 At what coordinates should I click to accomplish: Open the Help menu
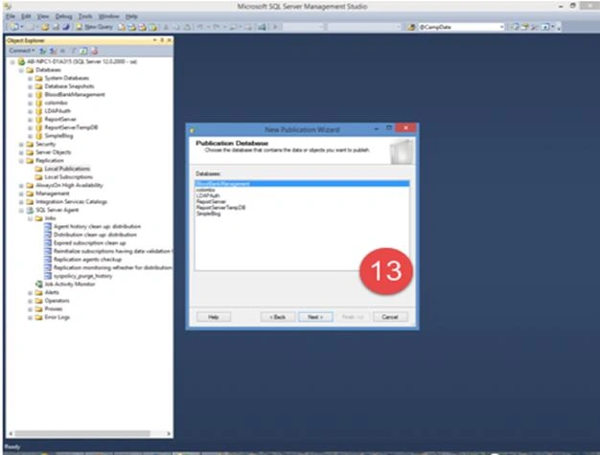[131, 16]
